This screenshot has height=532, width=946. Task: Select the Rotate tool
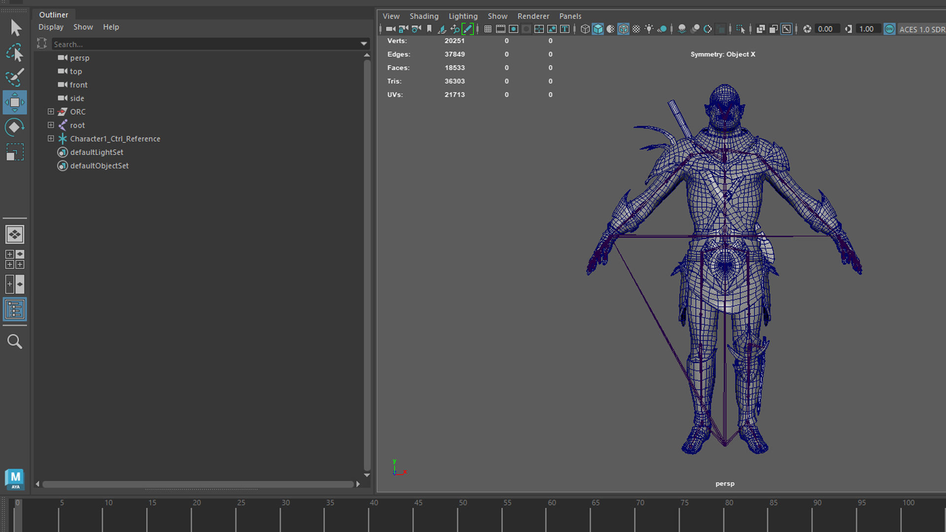15,128
